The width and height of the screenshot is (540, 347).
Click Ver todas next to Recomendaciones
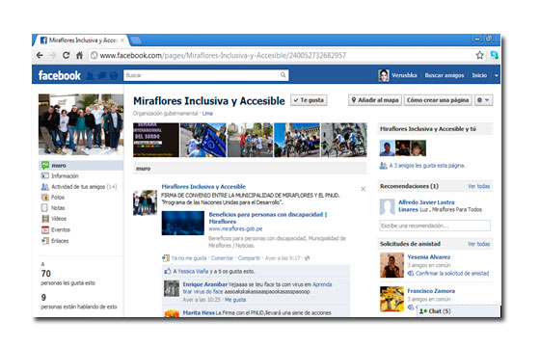[x=478, y=186]
